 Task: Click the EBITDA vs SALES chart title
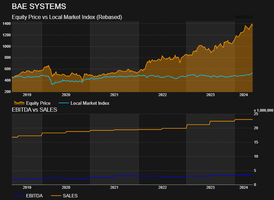pyautogui.click(x=34, y=110)
